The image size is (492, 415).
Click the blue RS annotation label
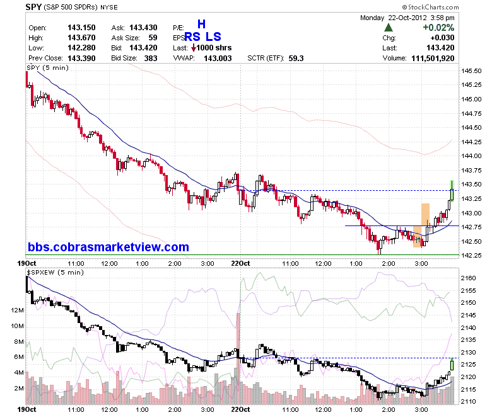[192, 37]
